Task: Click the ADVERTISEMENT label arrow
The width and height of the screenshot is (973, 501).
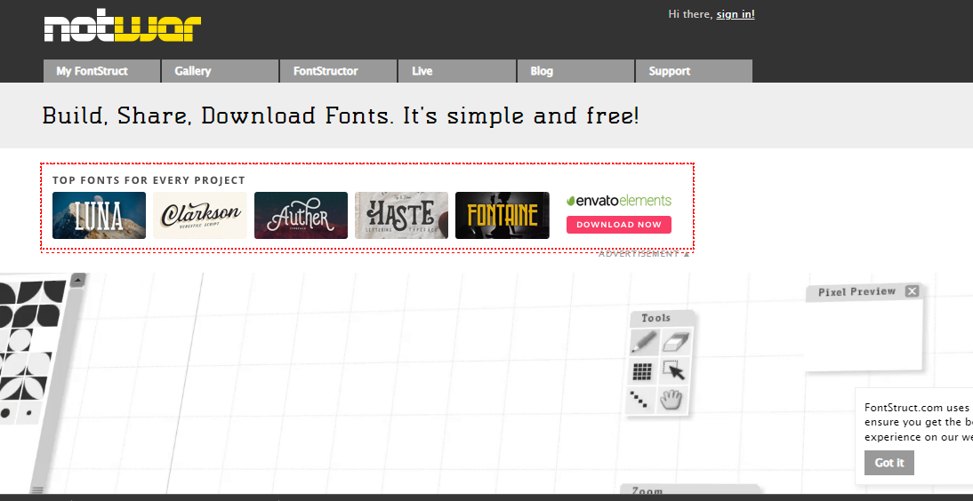Action: 686,253
